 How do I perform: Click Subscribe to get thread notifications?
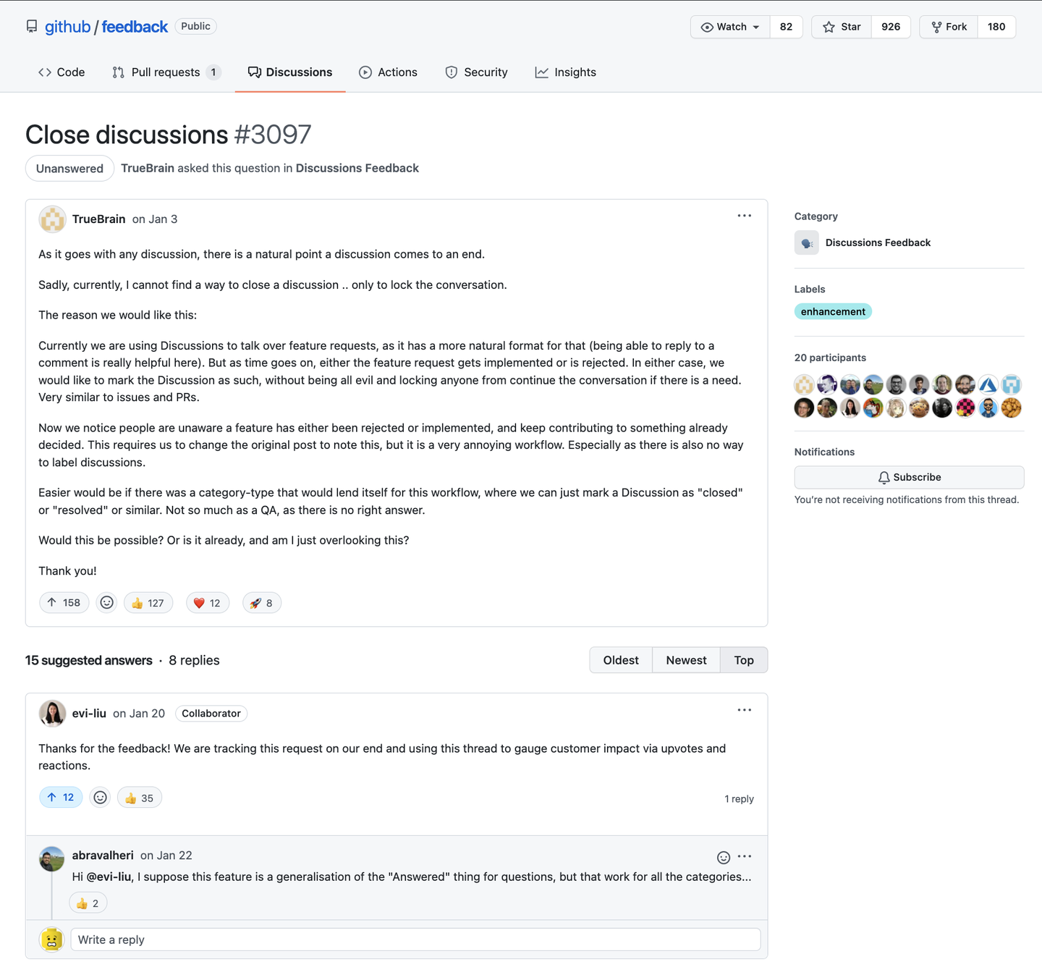pyautogui.click(x=909, y=478)
